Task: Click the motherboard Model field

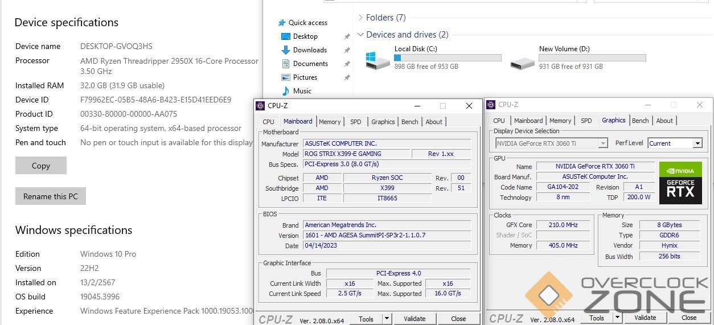Action: [x=356, y=154]
